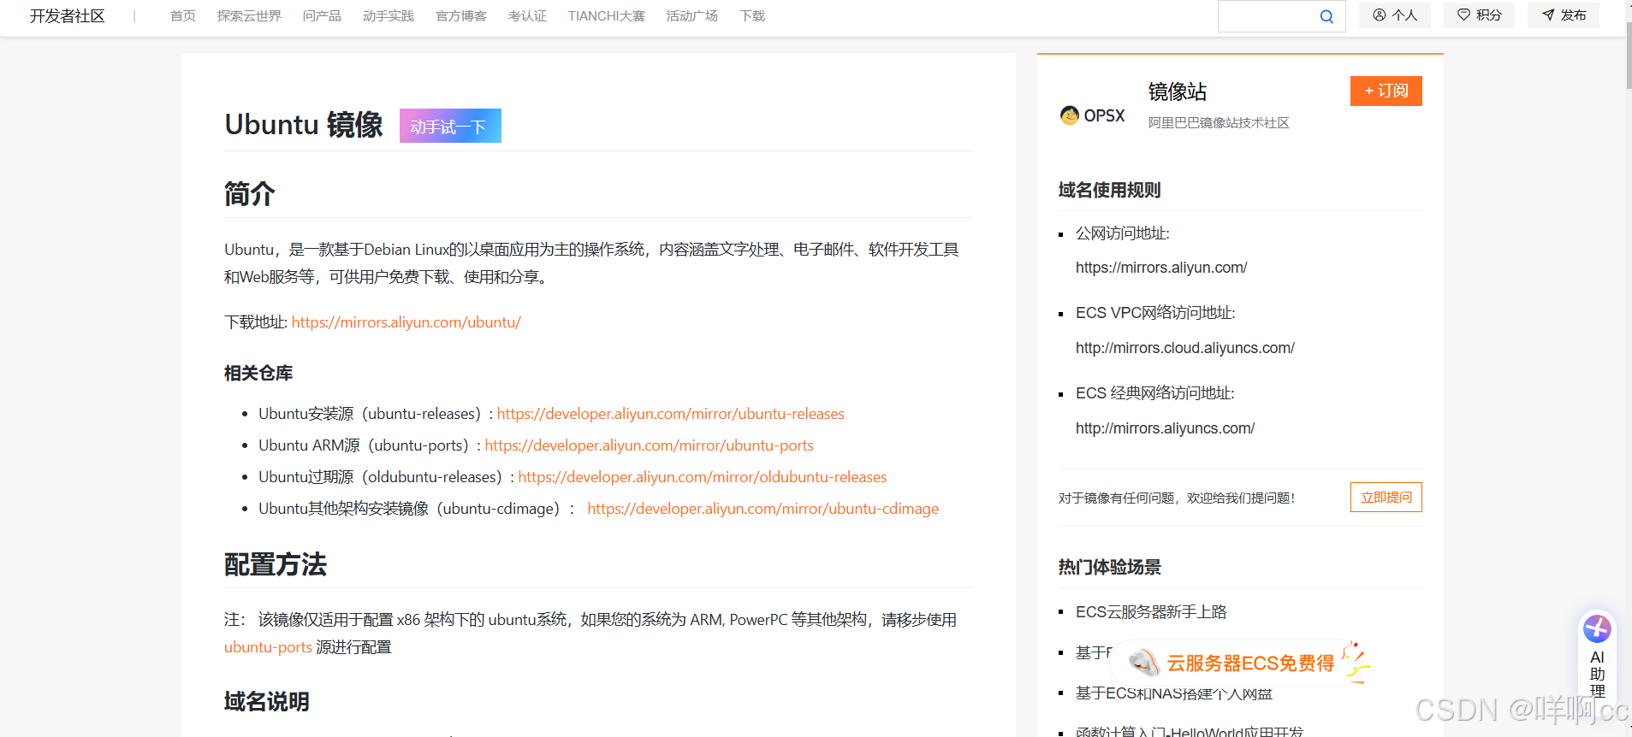Screen dimensions: 1632x737
Task: Click the 立即提问 button
Action: 1386,498
